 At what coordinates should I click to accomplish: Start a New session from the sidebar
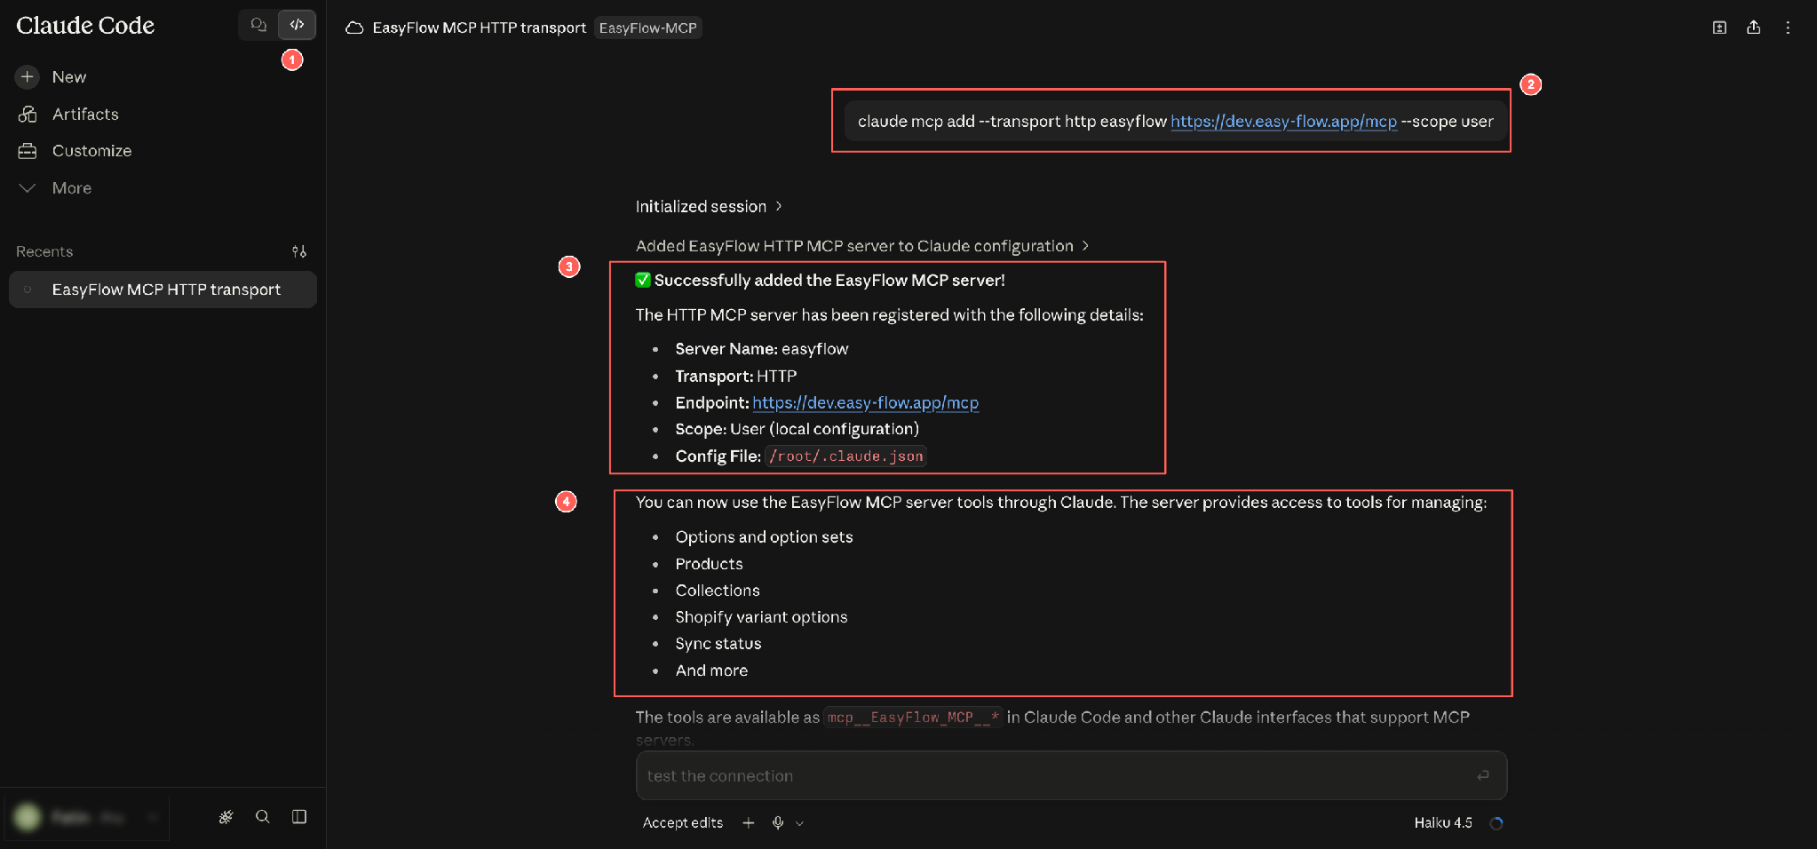point(69,77)
